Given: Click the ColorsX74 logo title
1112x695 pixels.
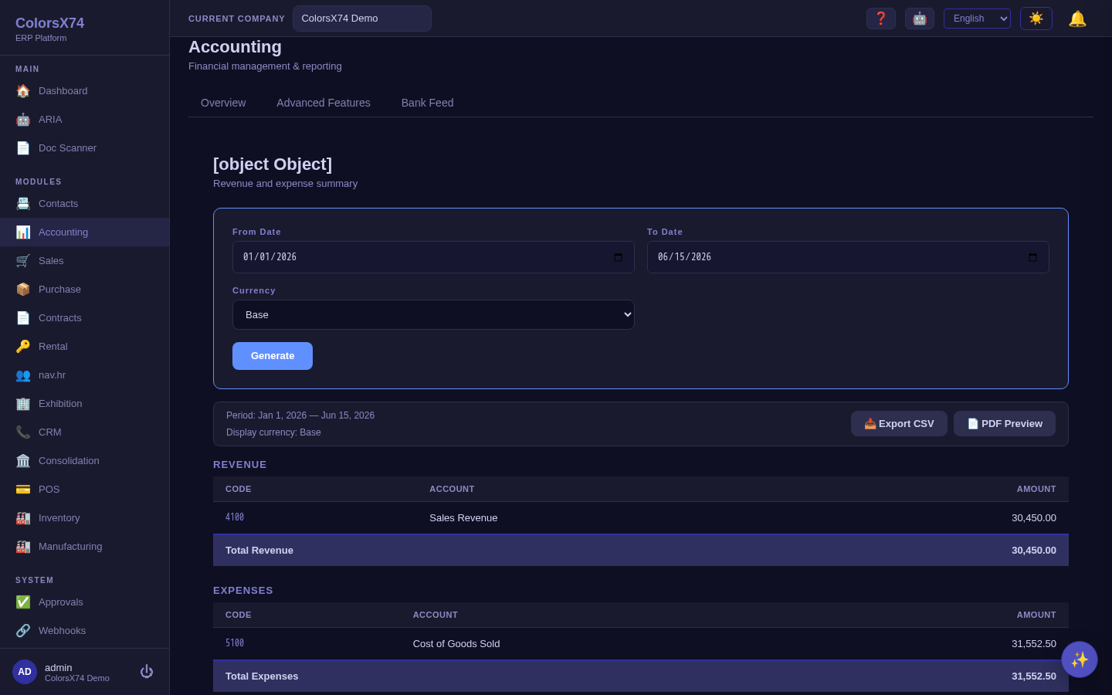Looking at the screenshot, I should [49, 23].
